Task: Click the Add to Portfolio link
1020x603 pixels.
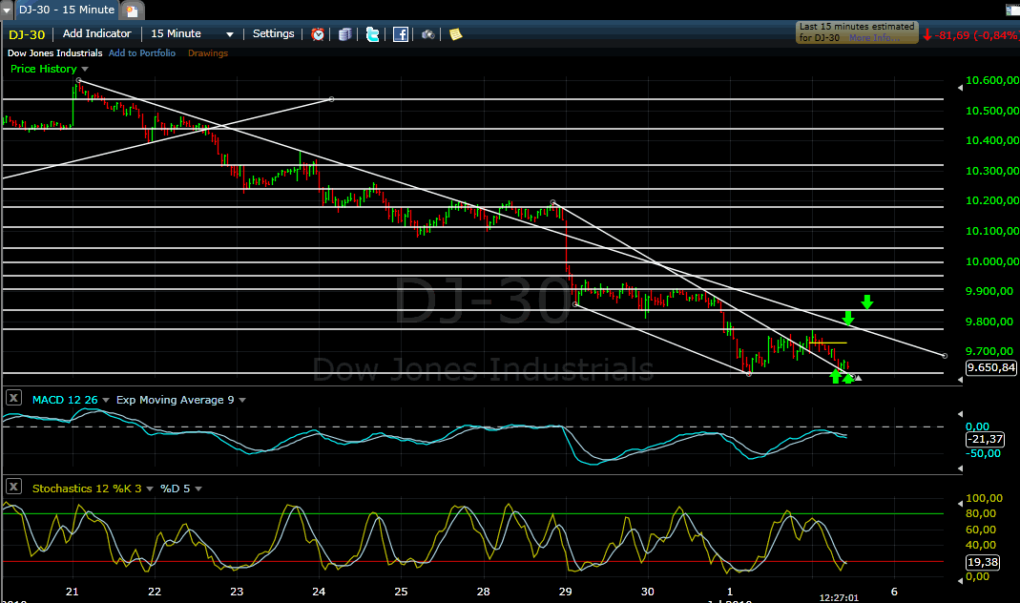Action: coord(142,53)
